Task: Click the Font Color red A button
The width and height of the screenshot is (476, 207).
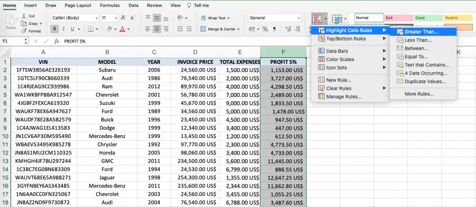Action: coord(122,29)
